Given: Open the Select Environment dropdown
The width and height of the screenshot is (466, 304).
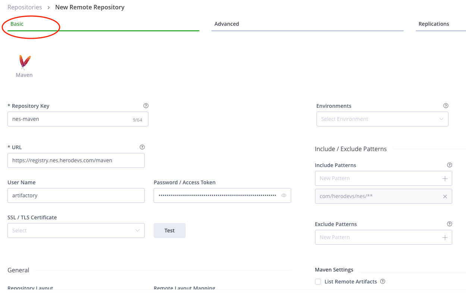Looking at the screenshot, I should point(382,119).
